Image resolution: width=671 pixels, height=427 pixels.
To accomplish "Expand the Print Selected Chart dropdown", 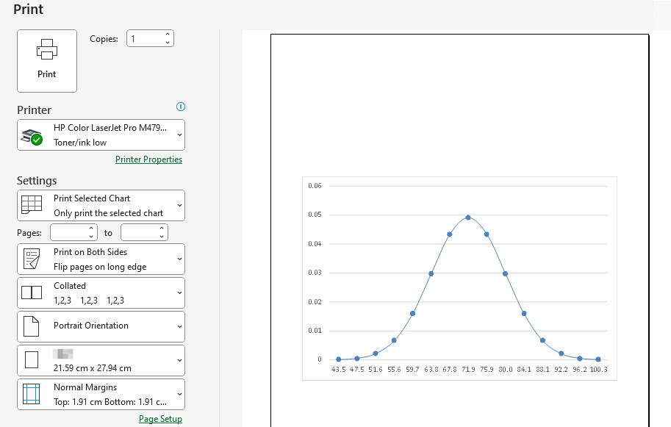I will 180,206.
